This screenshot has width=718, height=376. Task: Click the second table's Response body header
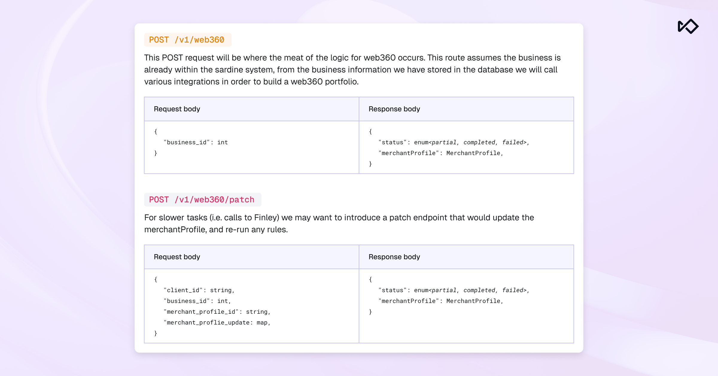tap(394, 257)
